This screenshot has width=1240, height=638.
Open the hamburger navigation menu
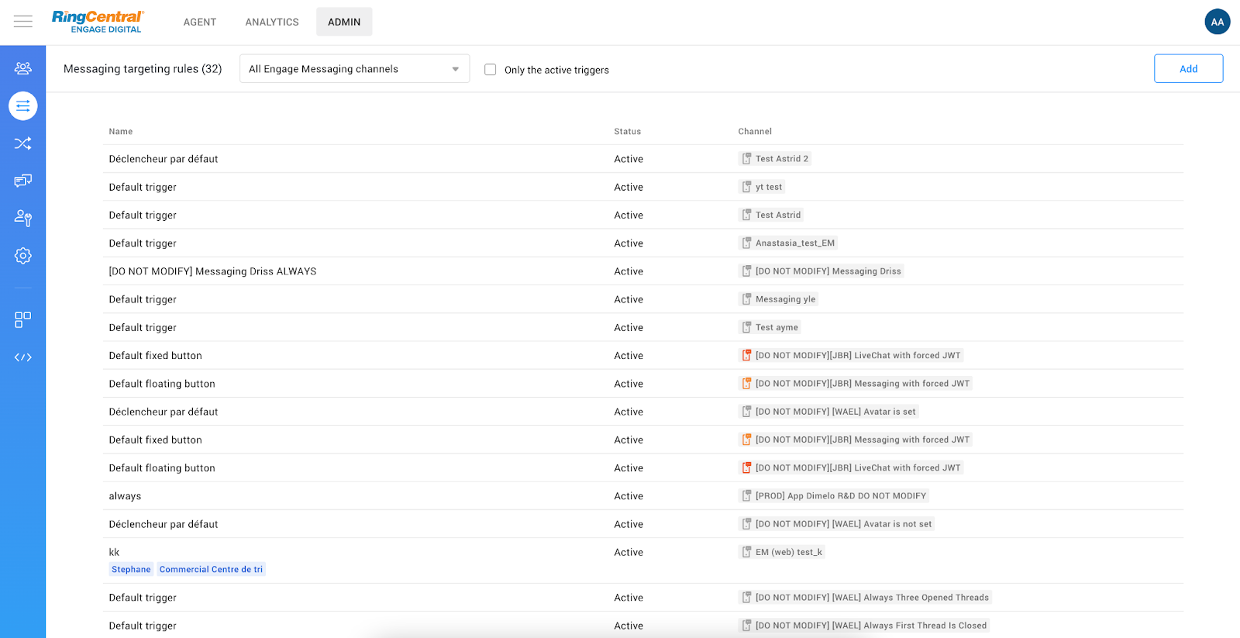[23, 22]
